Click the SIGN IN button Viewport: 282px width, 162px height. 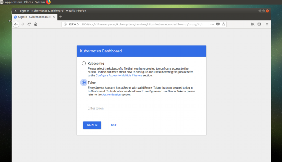[92, 125]
